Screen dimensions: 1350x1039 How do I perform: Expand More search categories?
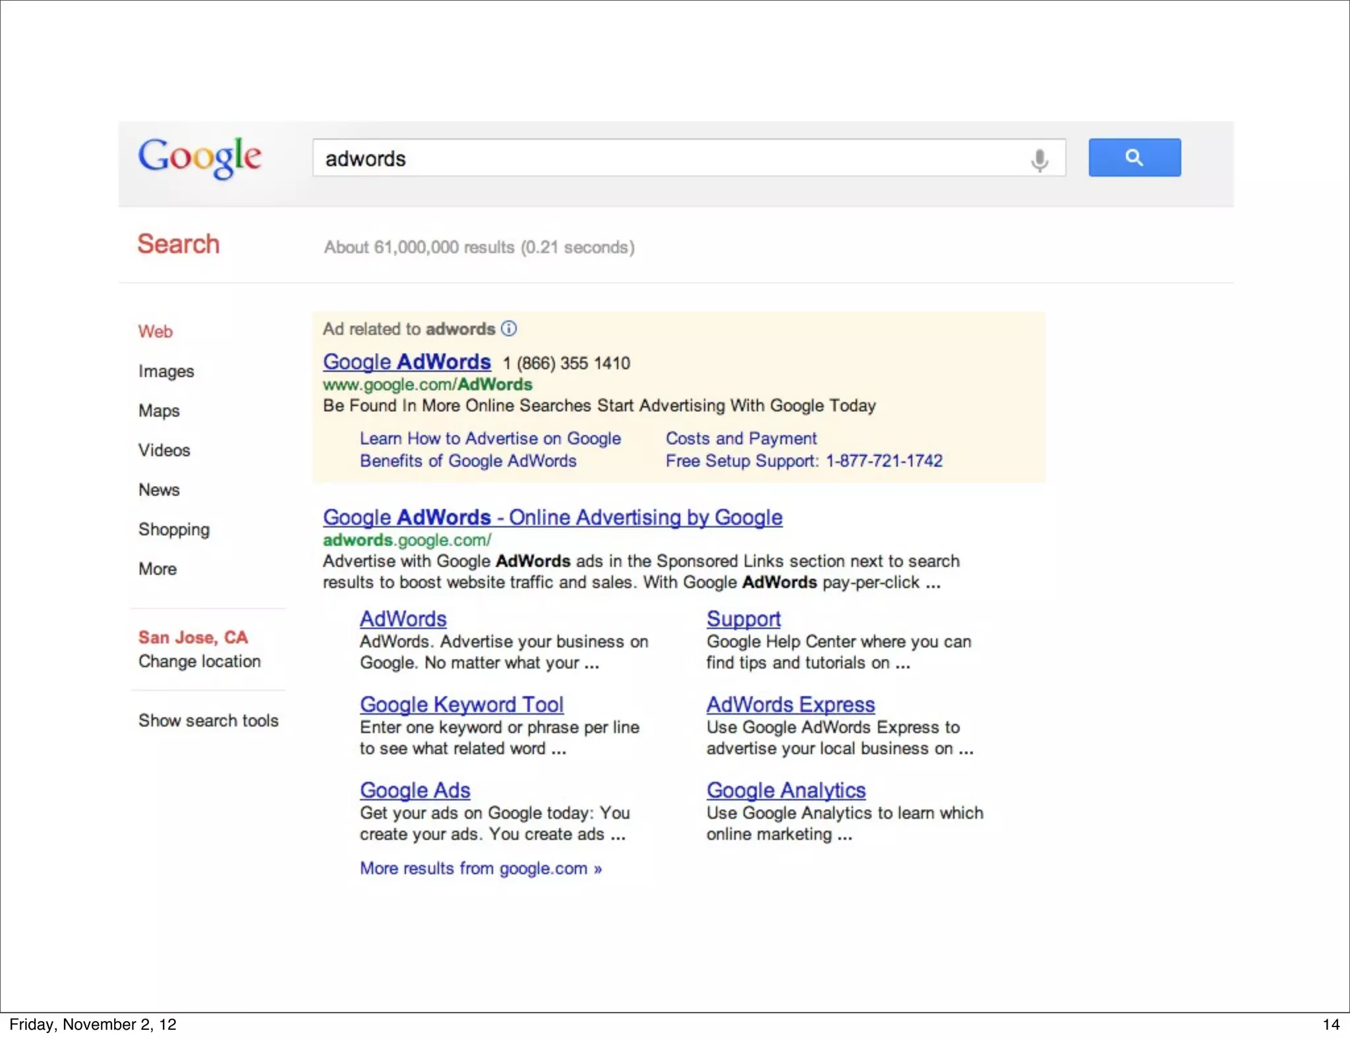158,569
